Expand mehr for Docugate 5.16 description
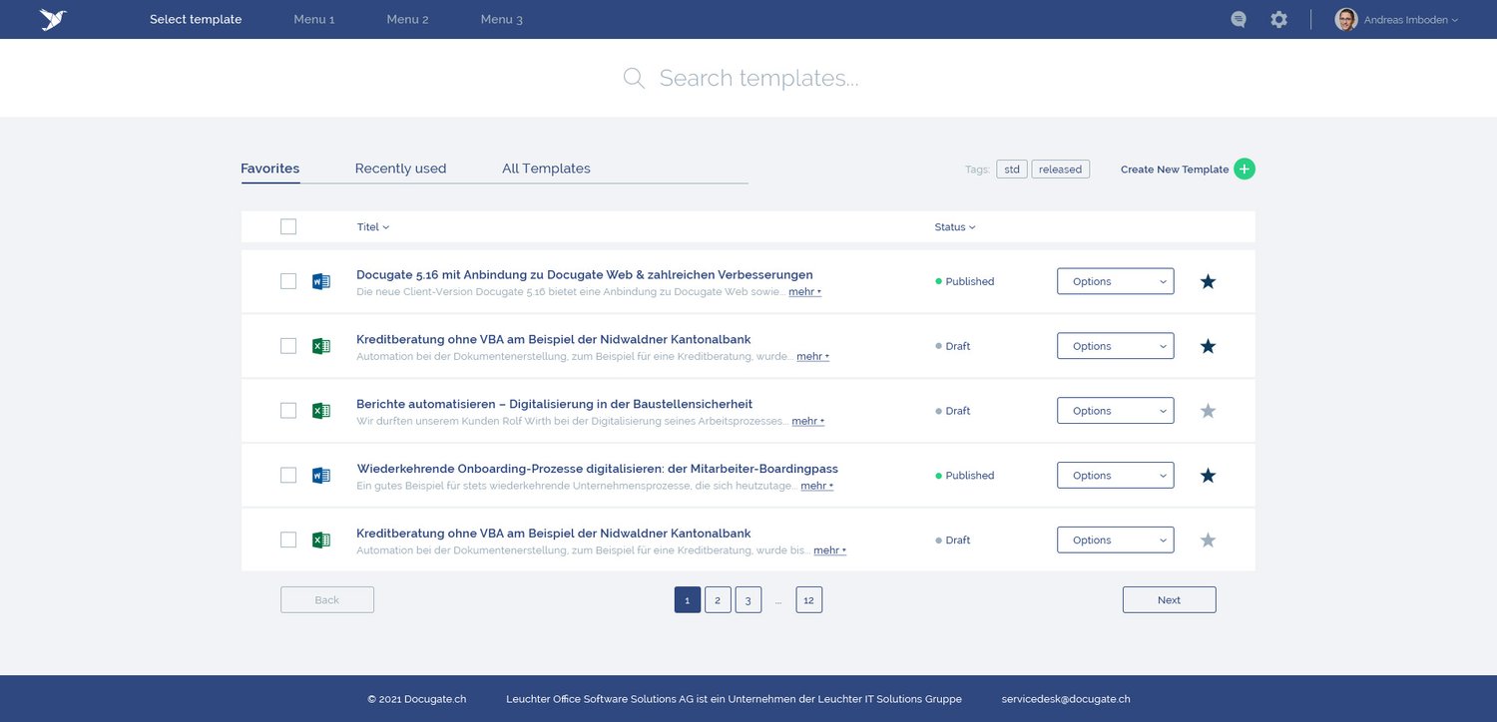The image size is (1497, 722). [x=804, y=292]
